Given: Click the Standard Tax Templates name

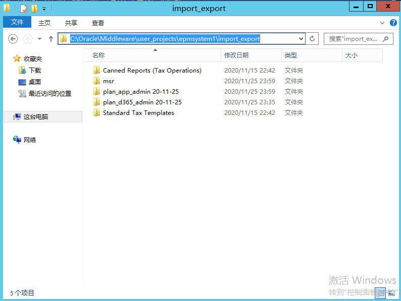Looking at the screenshot, I should [x=138, y=112].
